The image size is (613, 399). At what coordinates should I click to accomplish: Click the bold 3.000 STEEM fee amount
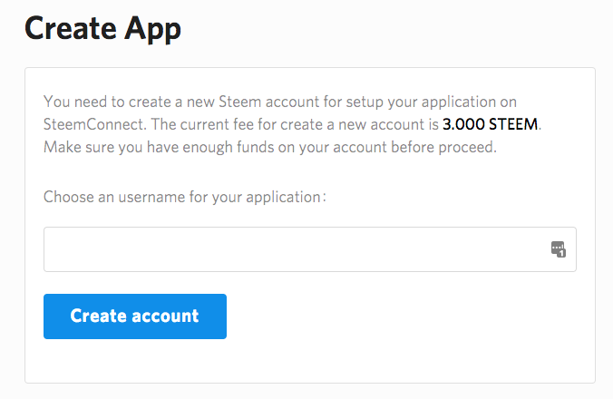[x=490, y=124]
